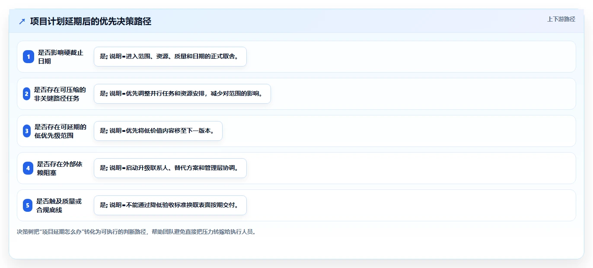
Task: Click the title 项目计划延期后的优先决策路径
Action: click(91, 22)
